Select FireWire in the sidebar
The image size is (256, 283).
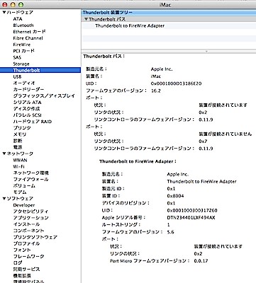point(22,45)
